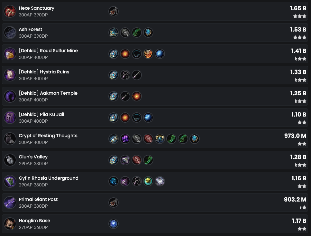
Task: Select the Primal Giant Post spot thumbnail
Action: point(10,203)
